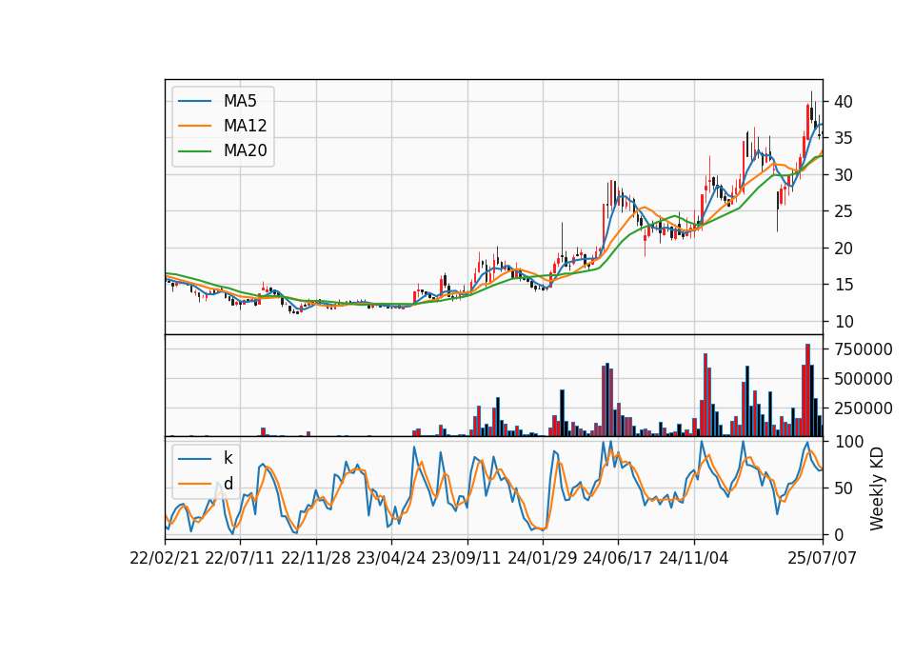
Task: Click the KD axis value 0
Action: pos(838,534)
